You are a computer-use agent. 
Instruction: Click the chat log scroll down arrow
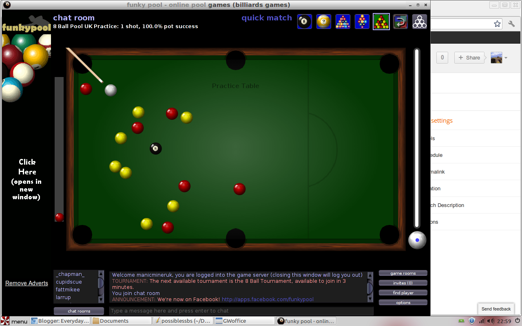tap(370, 299)
